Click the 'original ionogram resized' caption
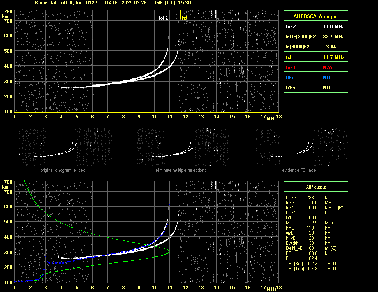Viewport: 378px width, 292px height. tap(63, 170)
